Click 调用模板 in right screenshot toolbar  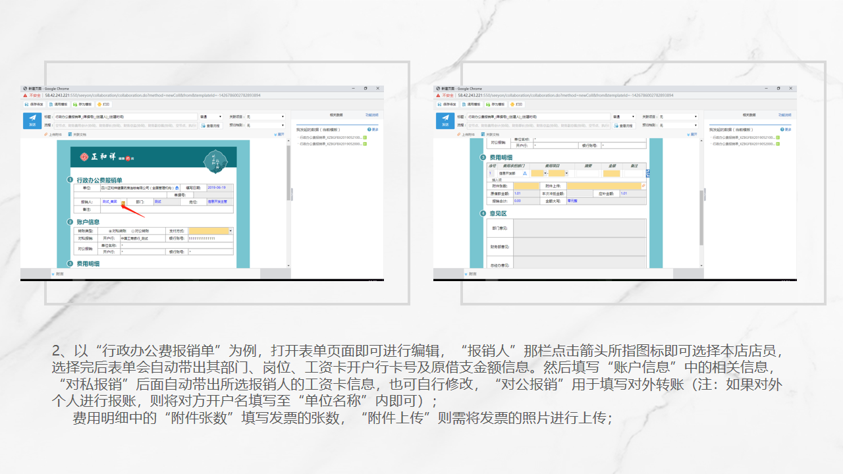[x=472, y=105]
